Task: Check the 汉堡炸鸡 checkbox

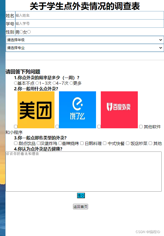Action: point(38,143)
